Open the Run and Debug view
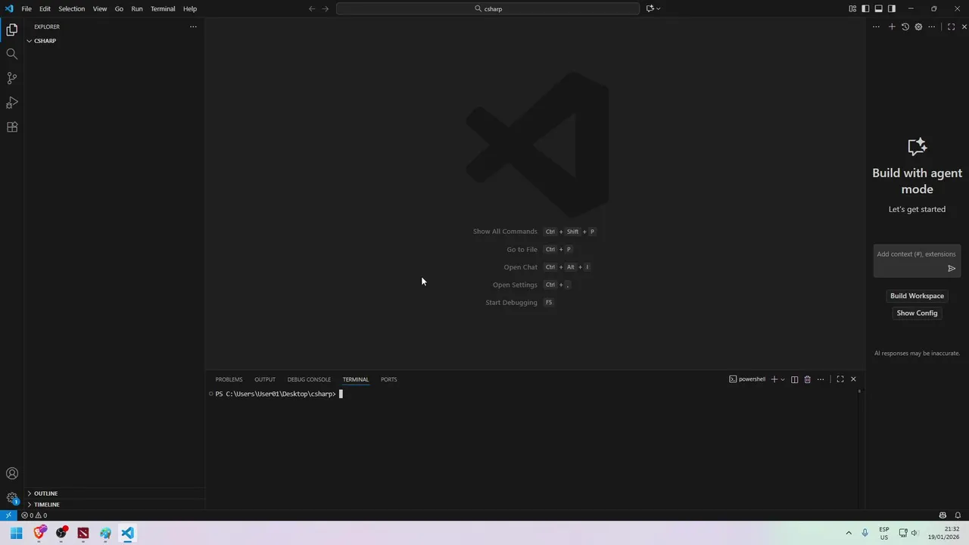This screenshot has height=545, width=969. click(x=12, y=102)
